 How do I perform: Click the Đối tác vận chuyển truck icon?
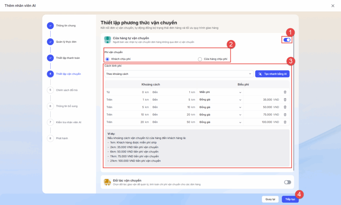107,182
